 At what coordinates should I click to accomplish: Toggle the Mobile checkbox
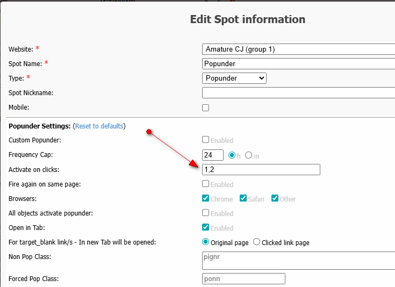point(205,107)
